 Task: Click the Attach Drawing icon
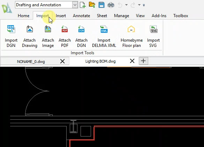30,29
